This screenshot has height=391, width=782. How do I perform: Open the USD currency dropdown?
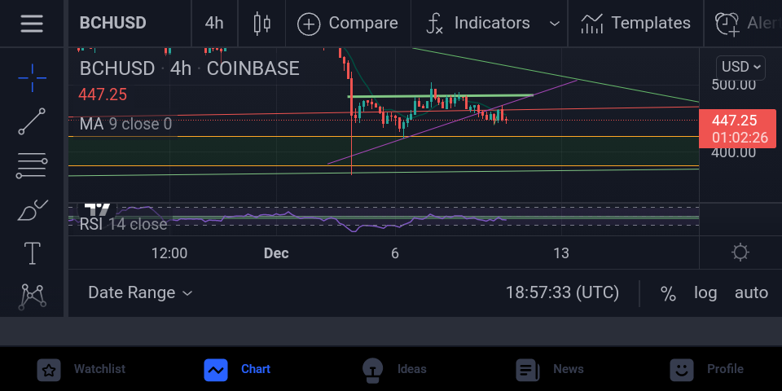coord(740,67)
